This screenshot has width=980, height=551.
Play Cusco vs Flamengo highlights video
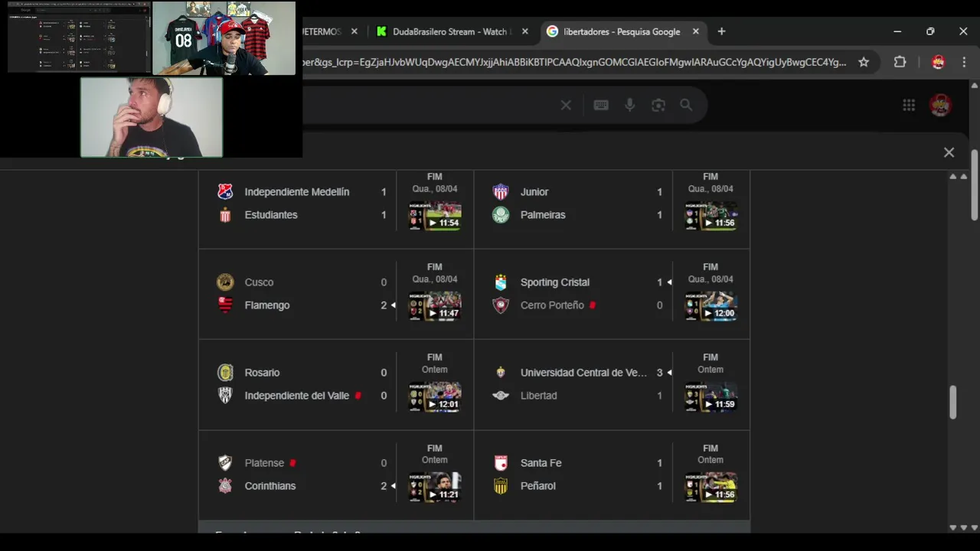click(x=435, y=306)
